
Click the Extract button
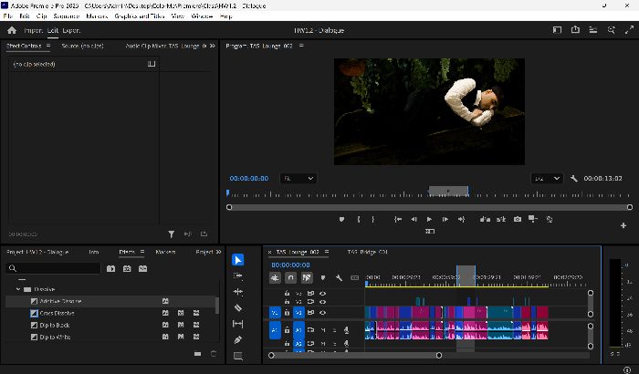501,219
